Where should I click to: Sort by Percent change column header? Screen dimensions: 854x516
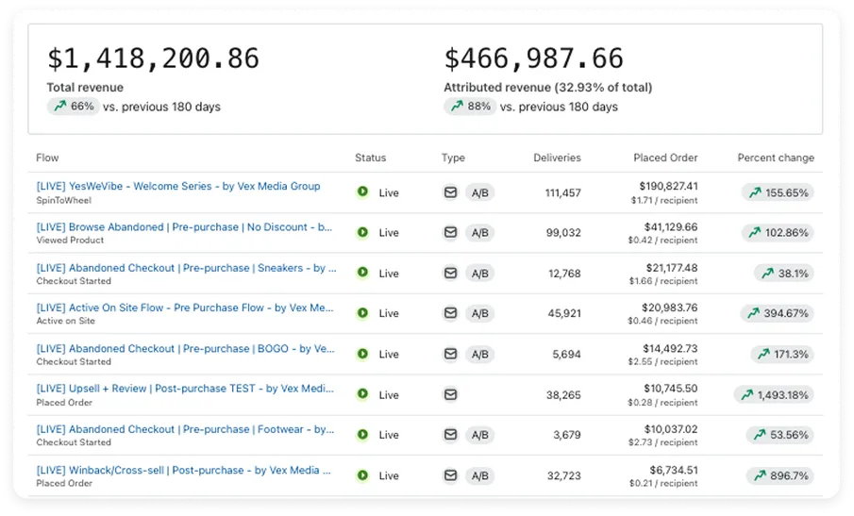pyautogui.click(x=775, y=158)
